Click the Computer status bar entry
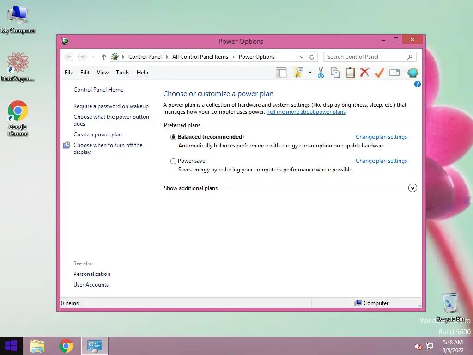Screen dimensions: 473x355 click(372, 303)
